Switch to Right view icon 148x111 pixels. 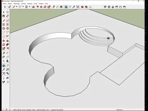[x=117, y=7]
